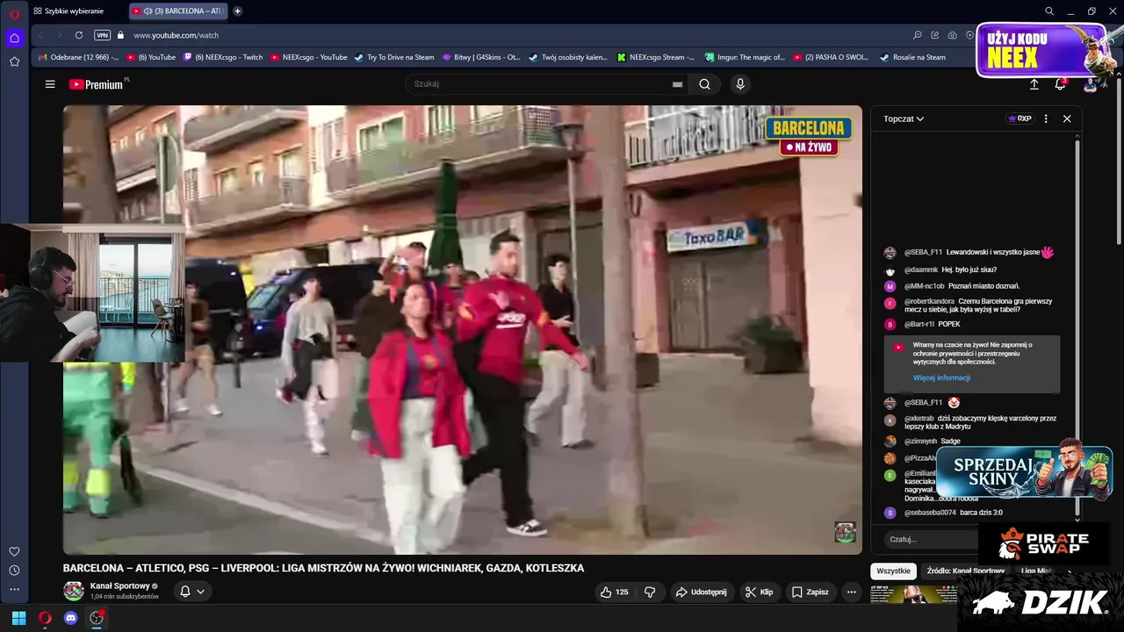The image size is (1124, 632).
Task: Toggle the VPN badge in address bar
Action: [x=102, y=35]
